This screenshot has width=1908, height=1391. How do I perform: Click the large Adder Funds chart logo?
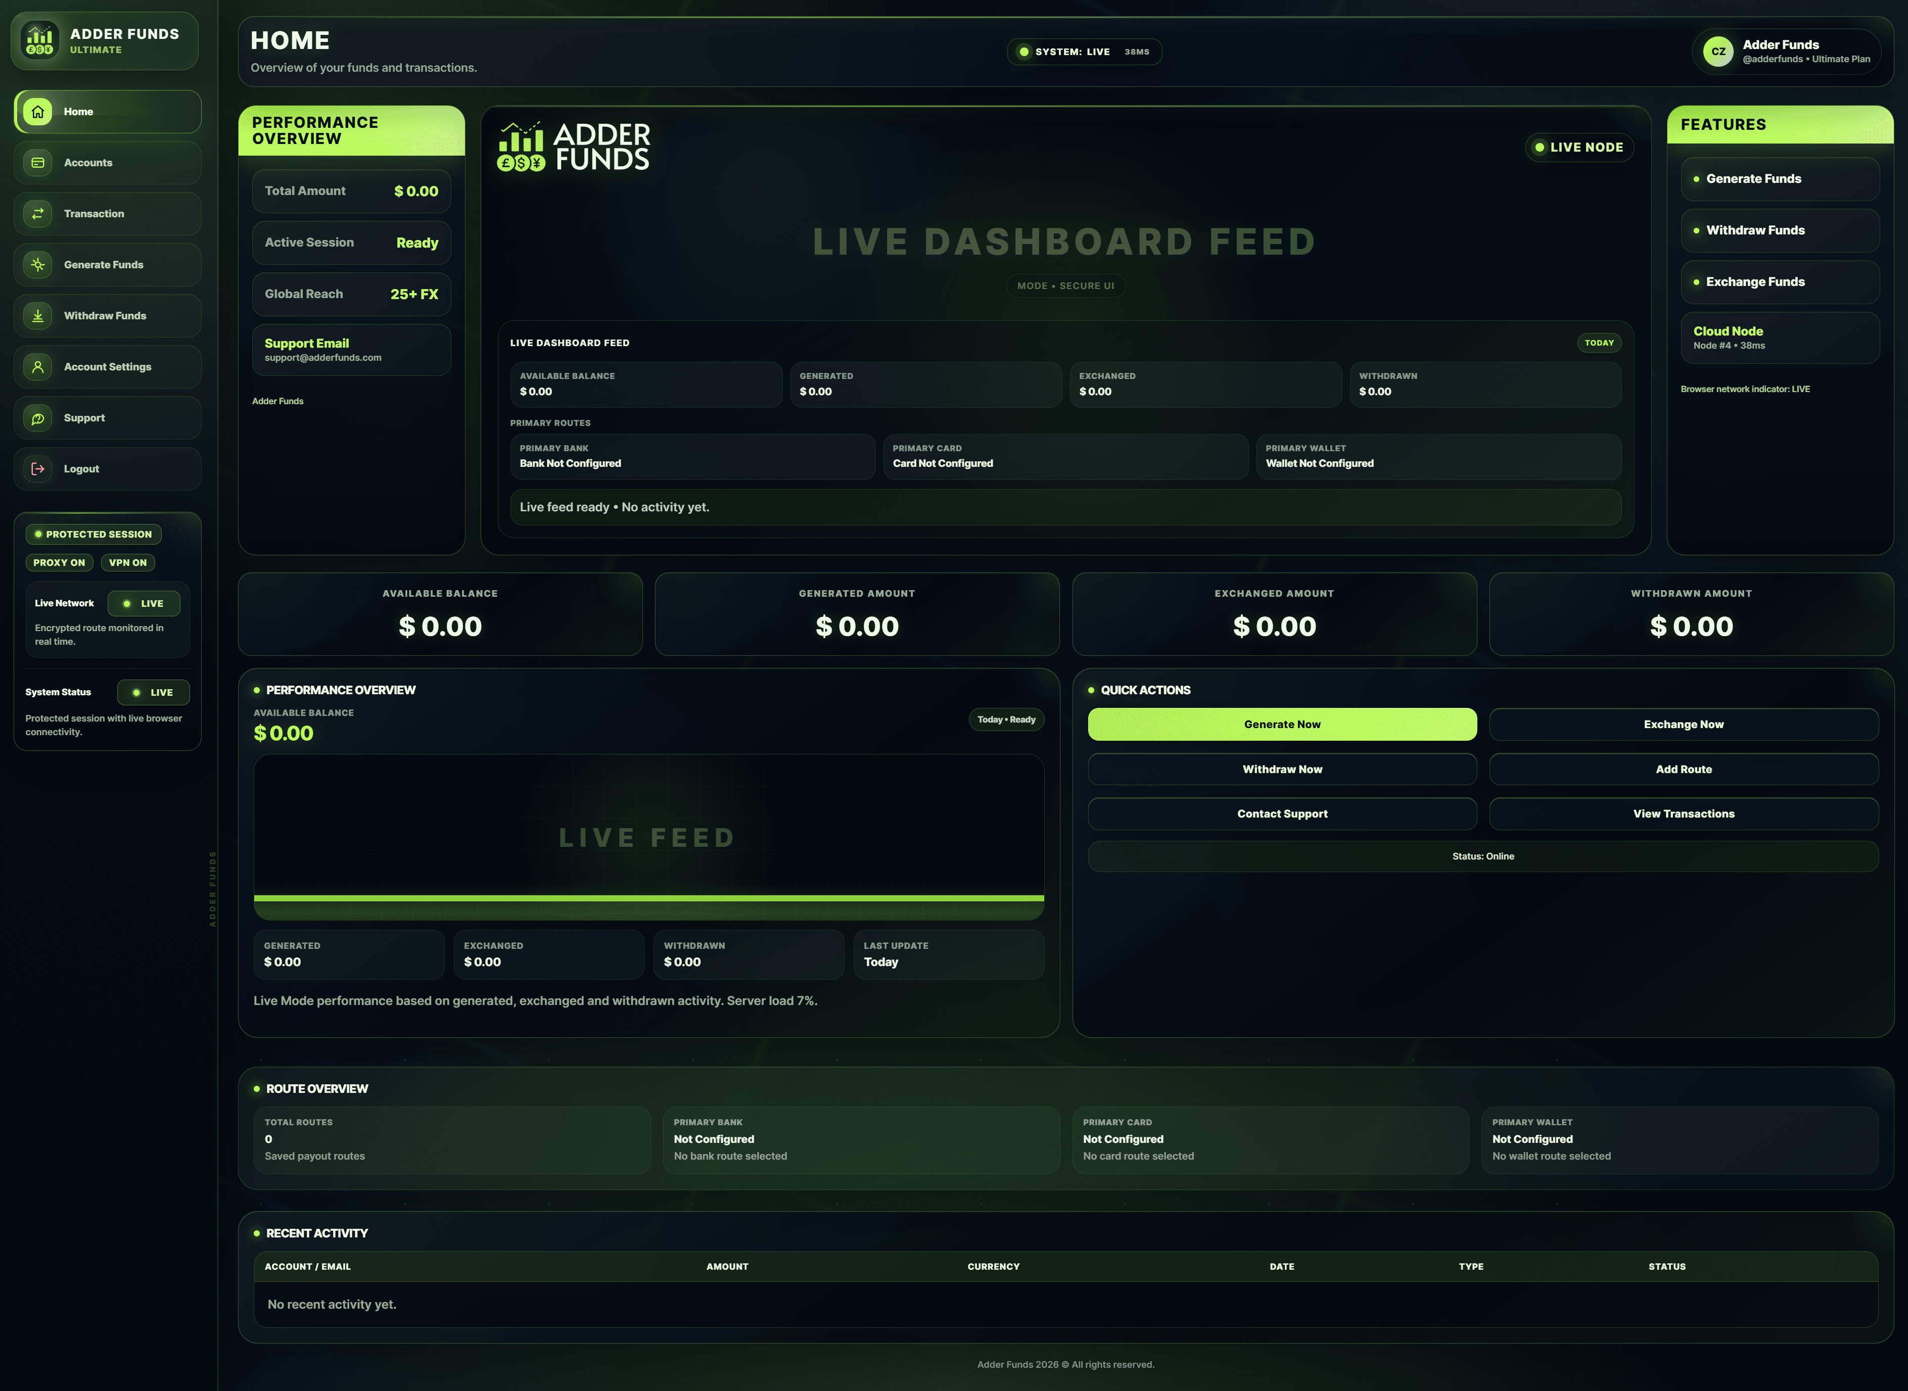[573, 147]
